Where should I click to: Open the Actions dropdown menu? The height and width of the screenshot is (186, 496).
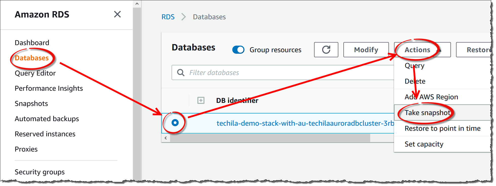pos(422,50)
